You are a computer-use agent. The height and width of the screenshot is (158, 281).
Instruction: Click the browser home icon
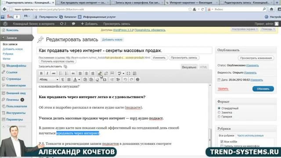tap(271, 9)
